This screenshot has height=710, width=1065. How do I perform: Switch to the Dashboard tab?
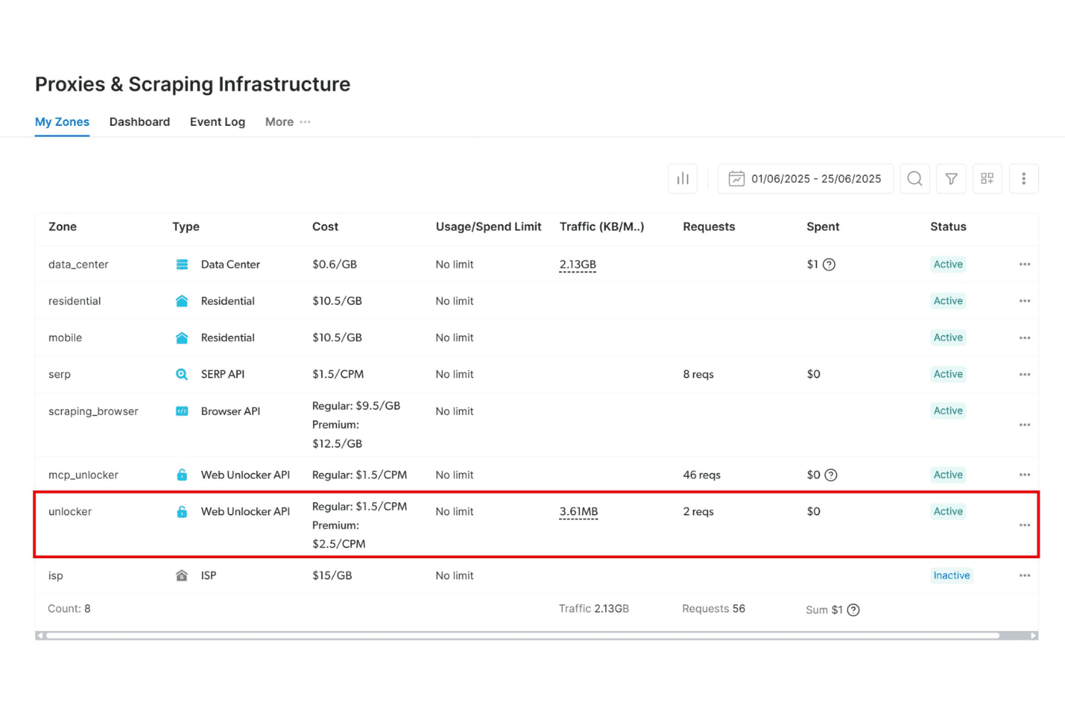click(140, 122)
